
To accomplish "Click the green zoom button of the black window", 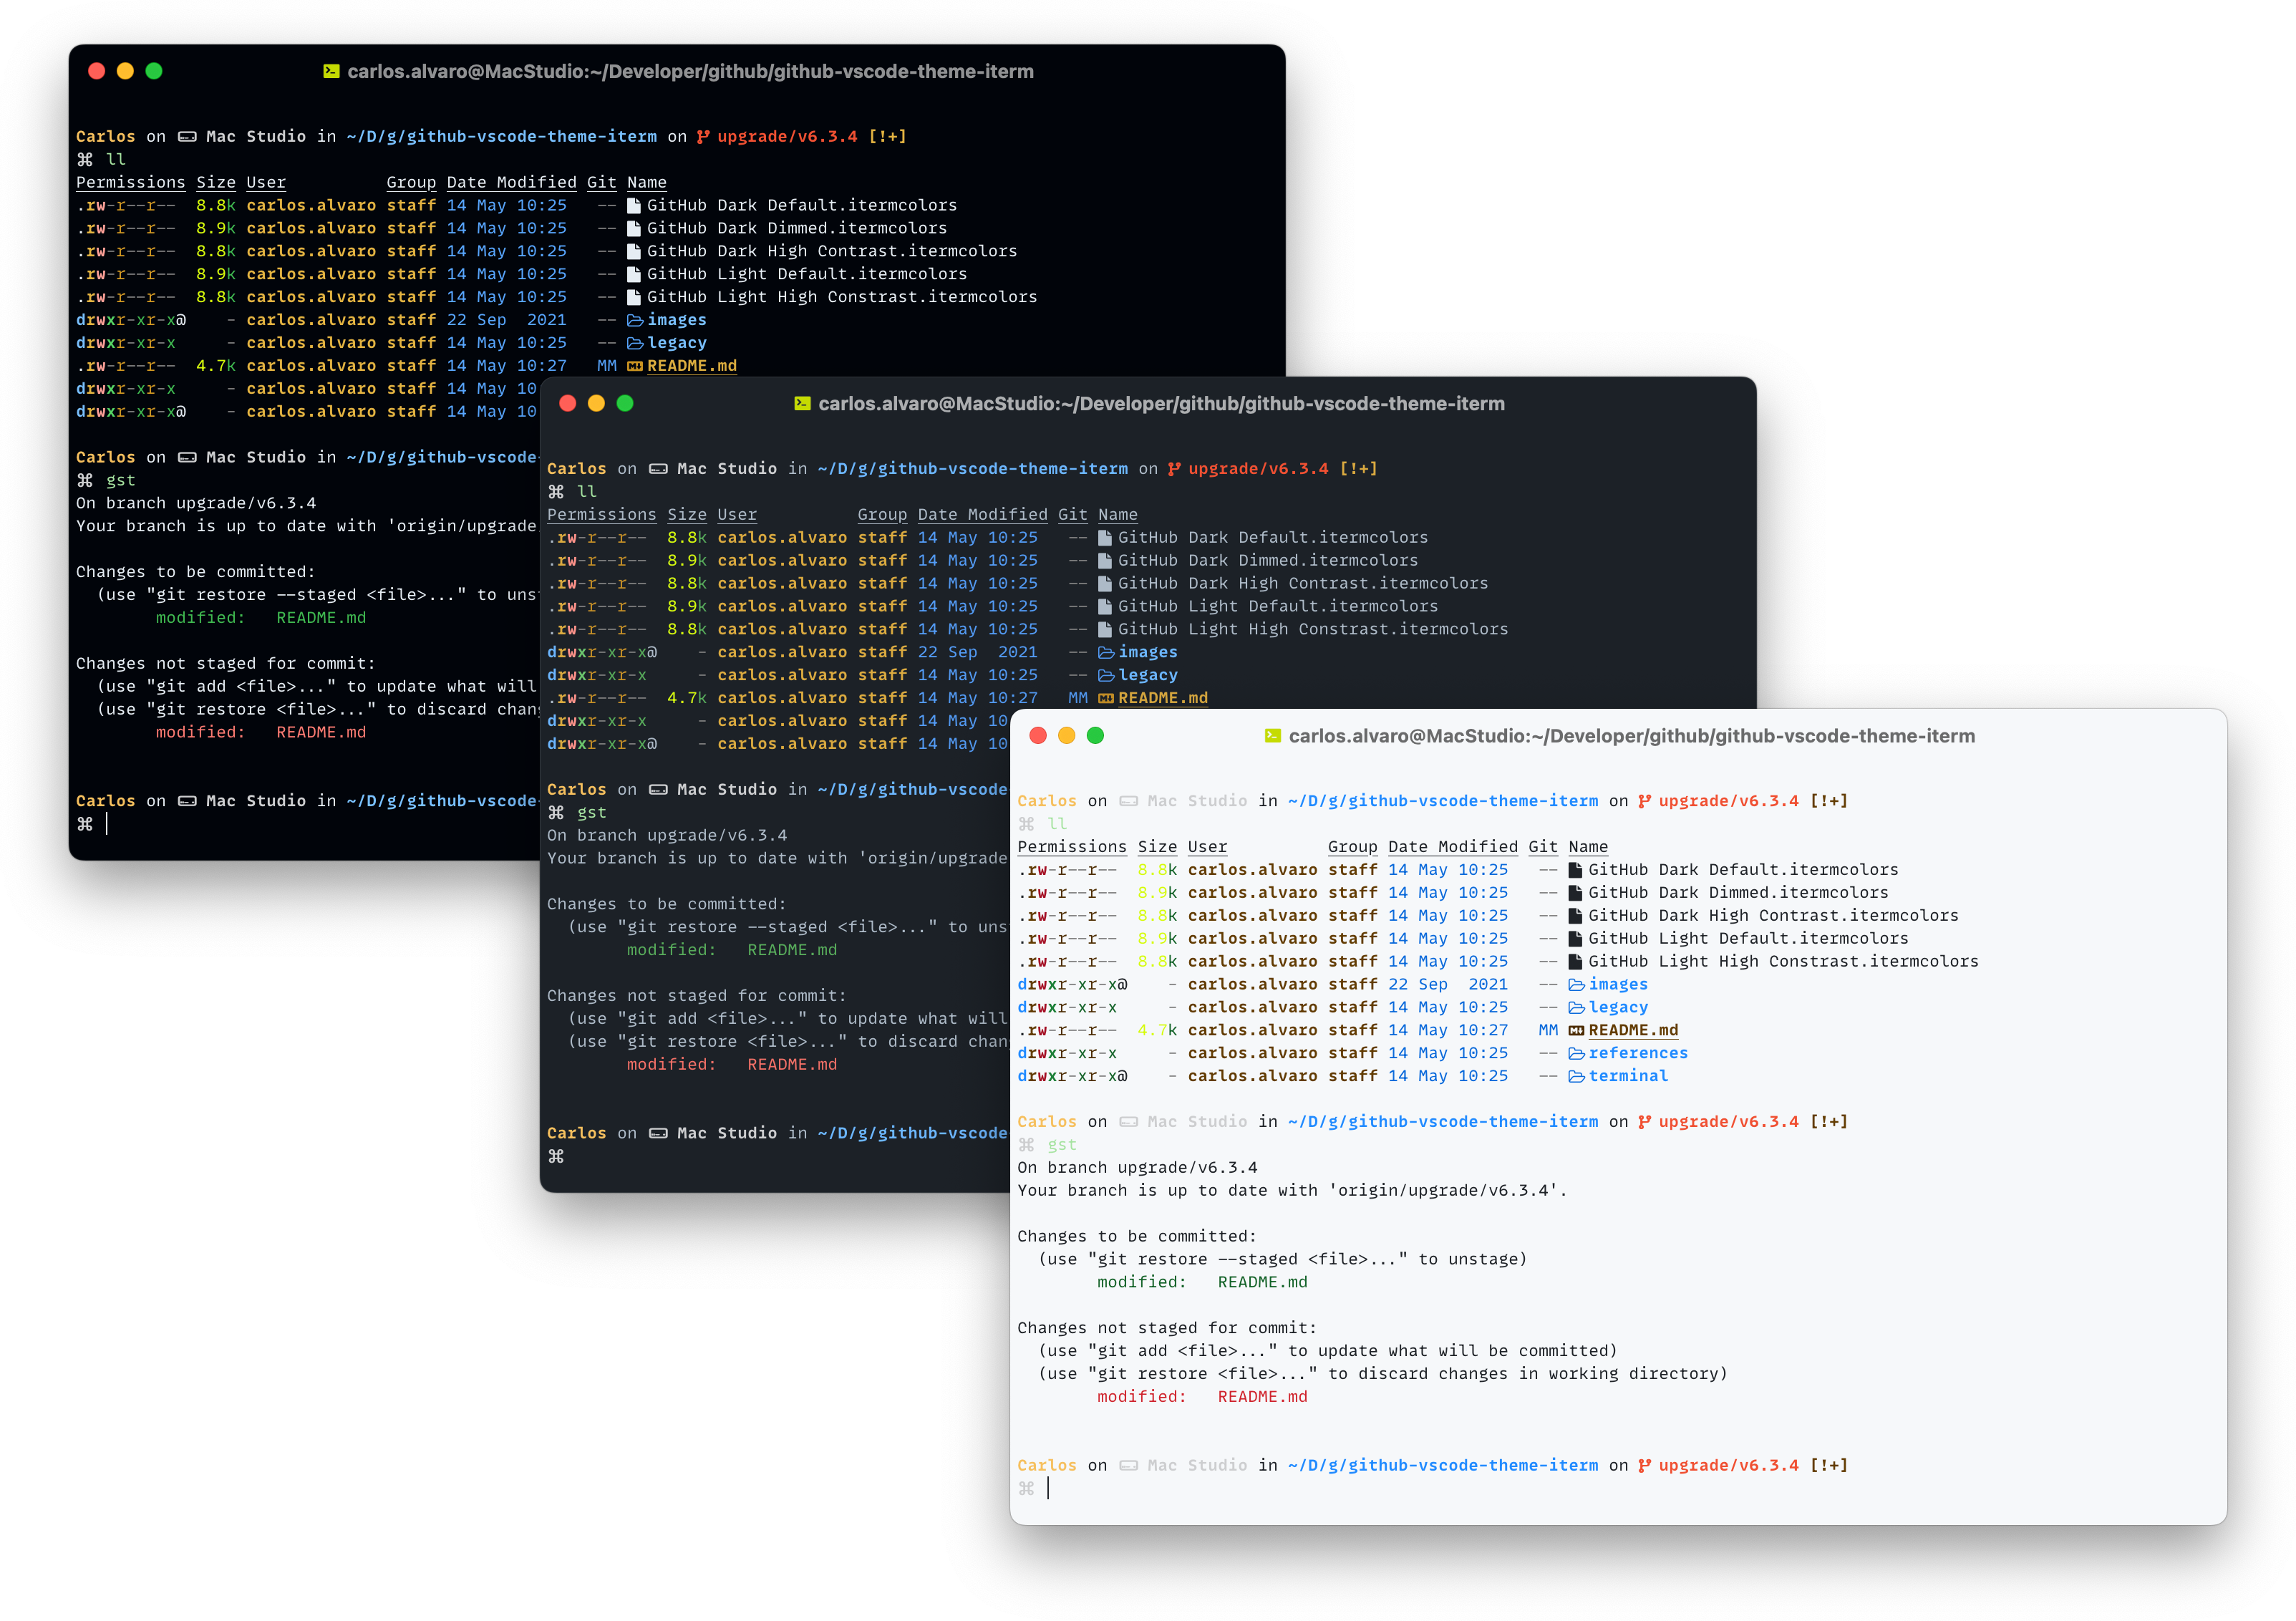I will point(154,71).
